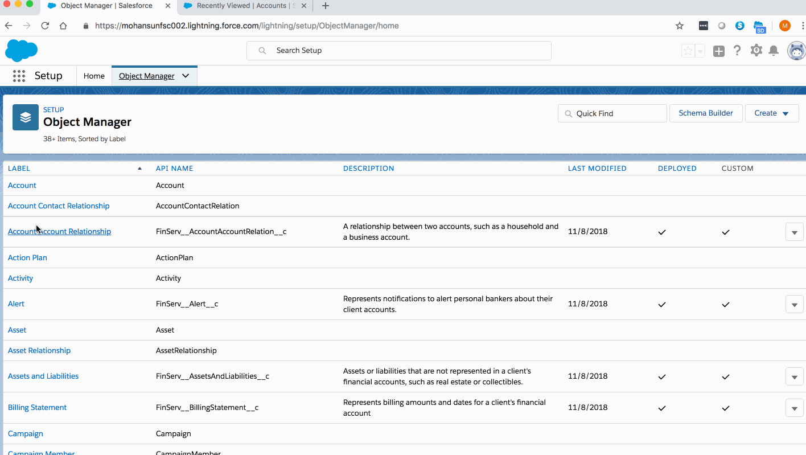Click the Help question mark icon
The width and height of the screenshot is (806, 455).
click(737, 51)
